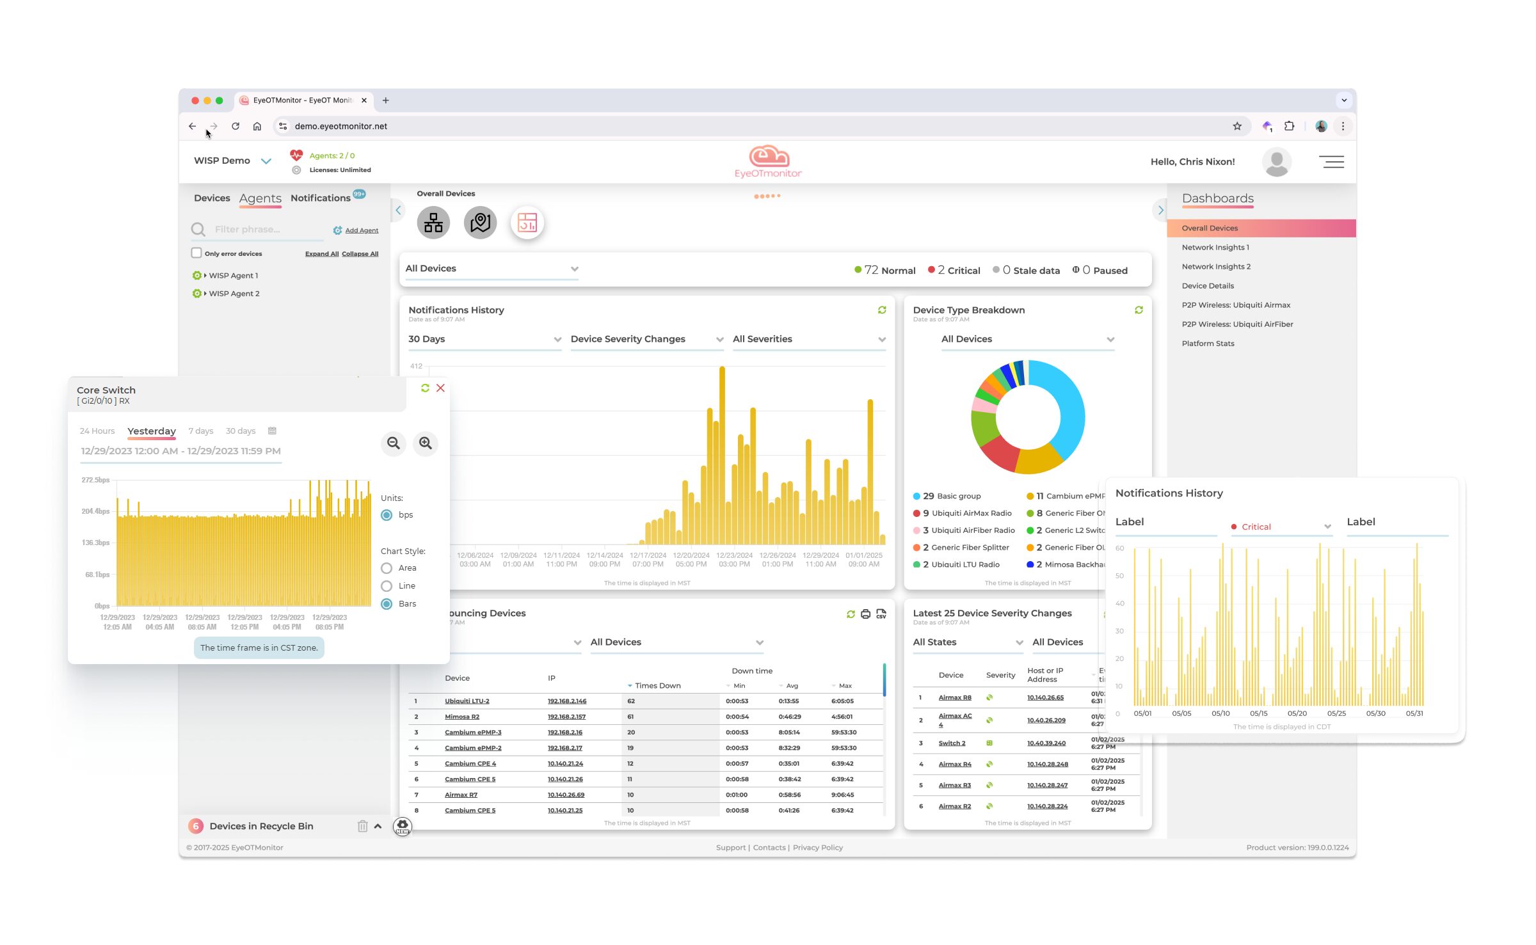Click the Add Agent gear icon
1536x945 pixels.
click(337, 230)
